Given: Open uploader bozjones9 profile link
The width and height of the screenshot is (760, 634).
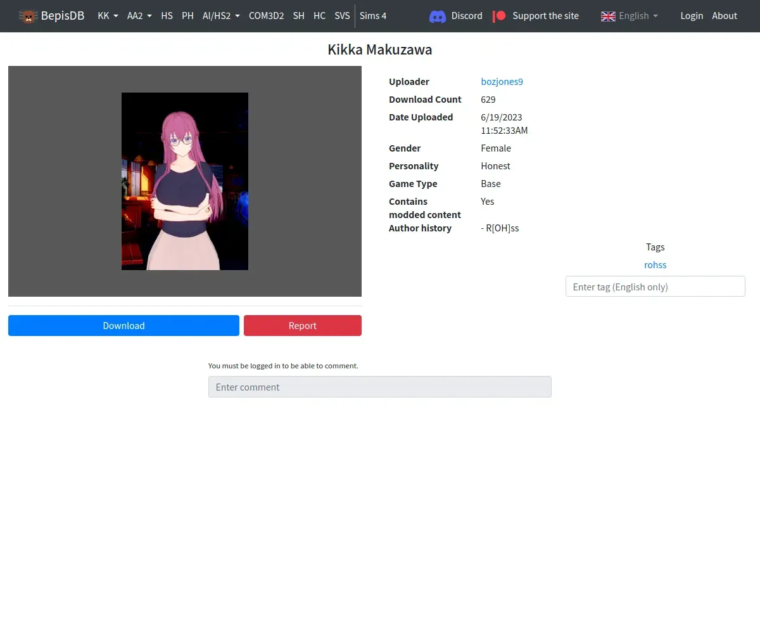Looking at the screenshot, I should pyautogui.click(x=502, y=82).
